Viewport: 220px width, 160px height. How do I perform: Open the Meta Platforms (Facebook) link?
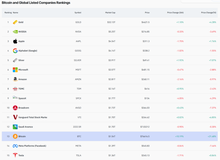click(32, 146)
